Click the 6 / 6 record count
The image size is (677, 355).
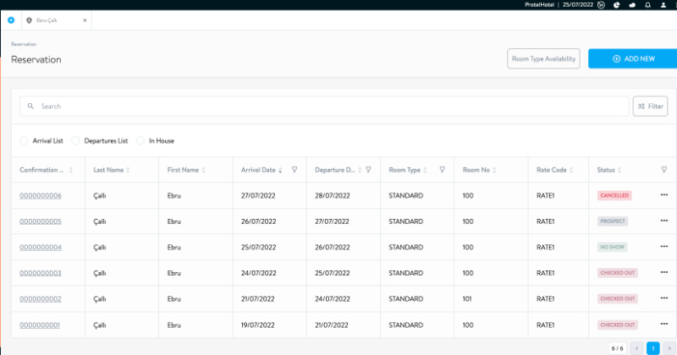[617, 348]
